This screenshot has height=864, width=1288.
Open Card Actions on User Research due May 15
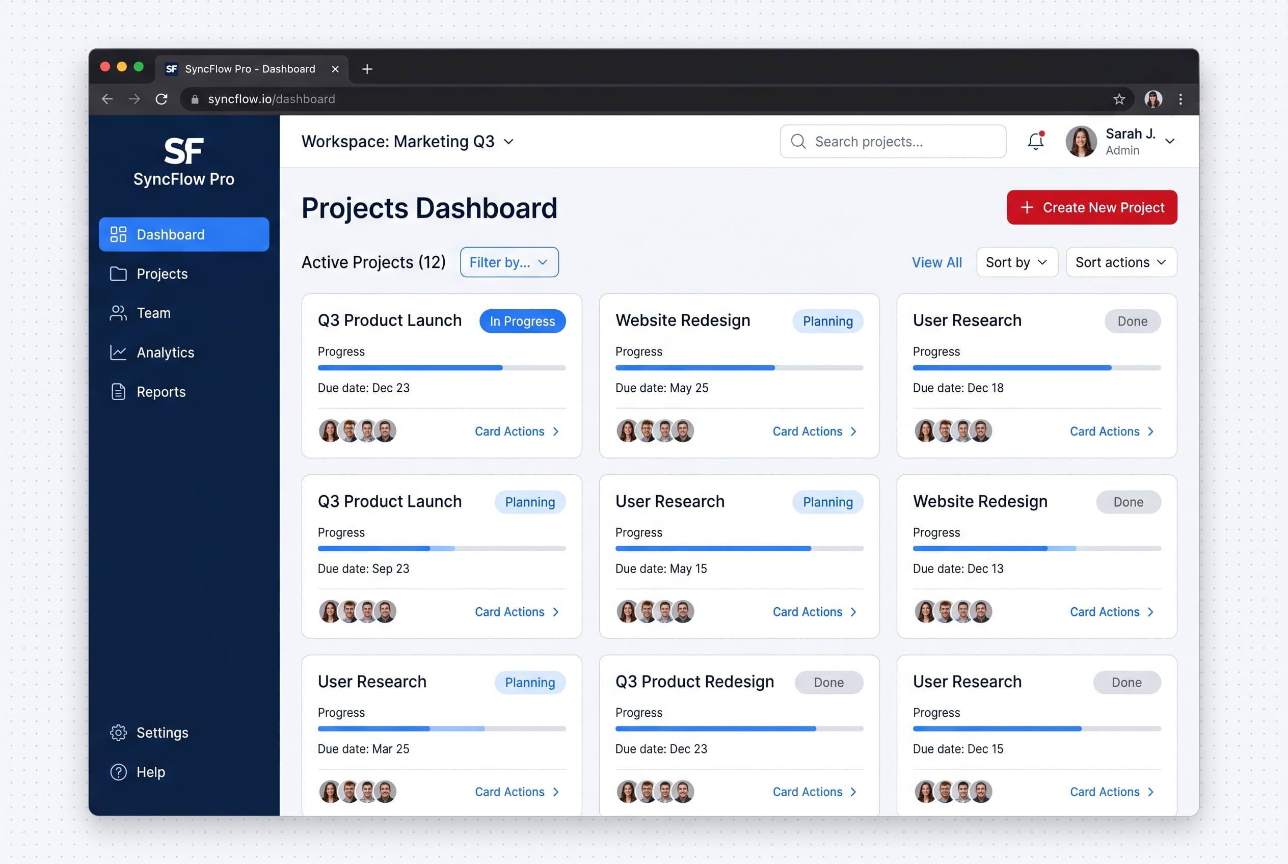815,612
